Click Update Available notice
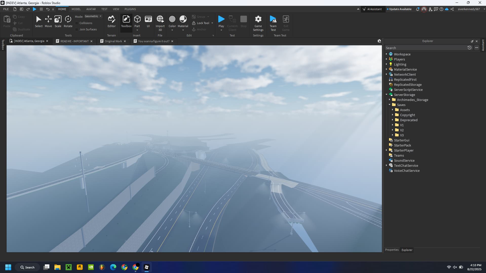 click(x=400, y=9)
